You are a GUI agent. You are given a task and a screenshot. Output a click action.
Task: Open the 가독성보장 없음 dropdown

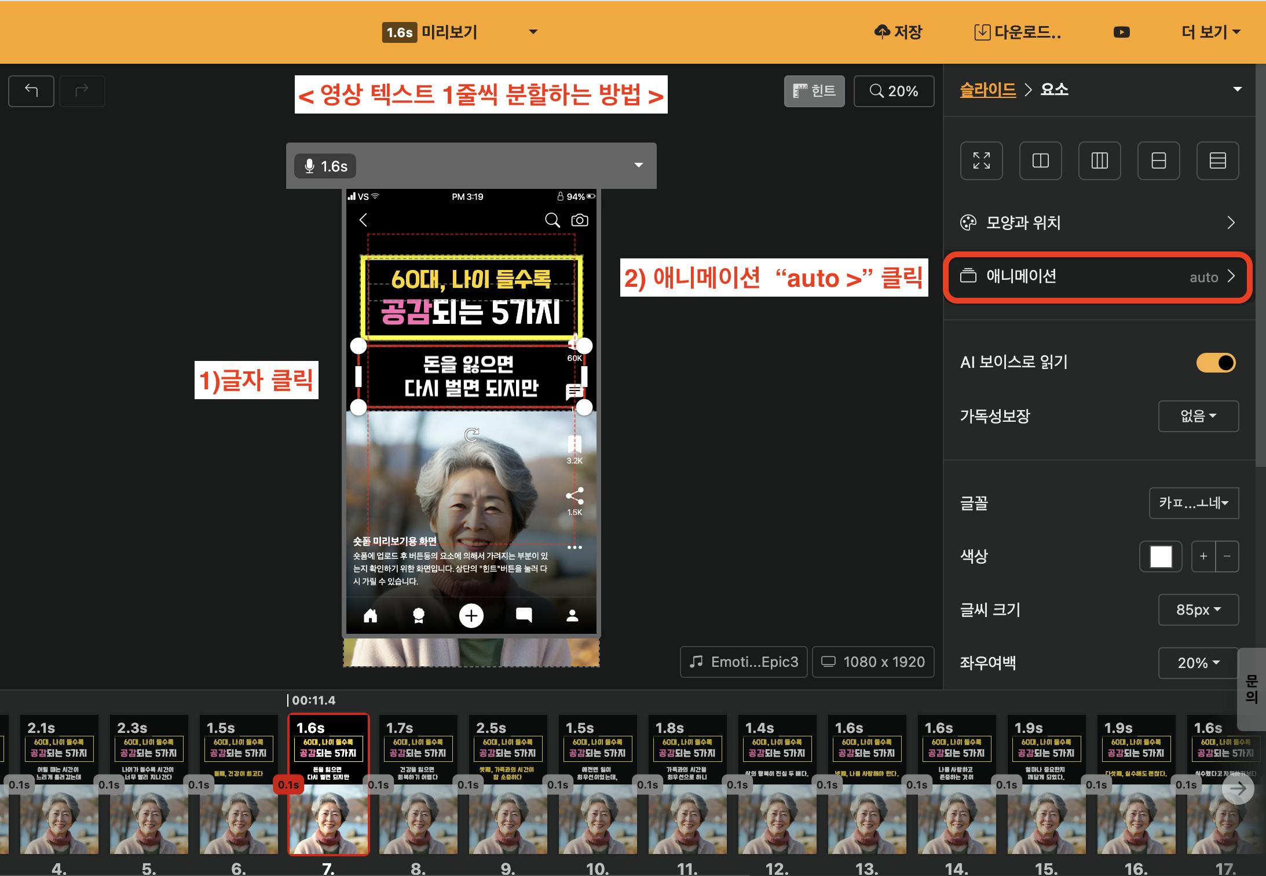(1198, 416)
